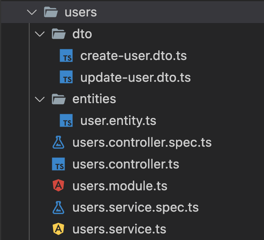The image size is (264, 240).
Task: Click the flask test icon for users.controller.spec.ts
Action: pos(59,143)
